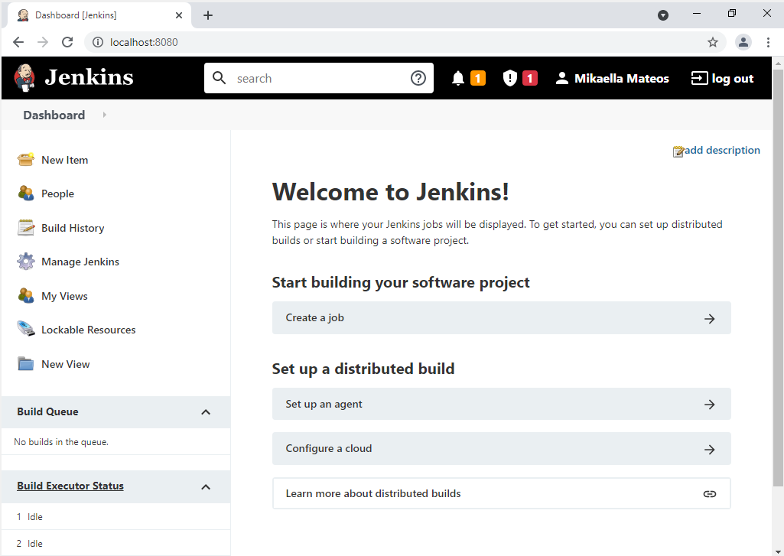Open the Dashboard breadcrumb link
Image resolution: width=784 pixels, height=556 pixels.
[x=54, y=115]
